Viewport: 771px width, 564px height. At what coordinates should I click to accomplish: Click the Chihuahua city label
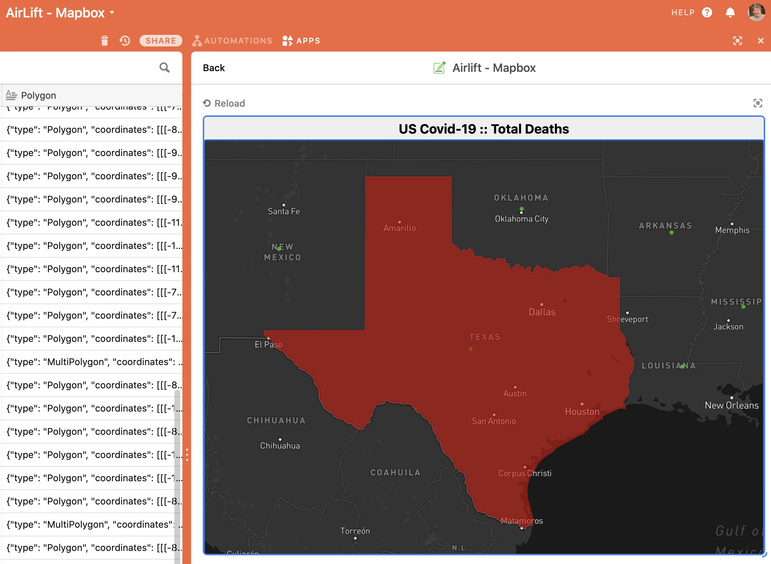pyautogui.click(x=280, y=446)
